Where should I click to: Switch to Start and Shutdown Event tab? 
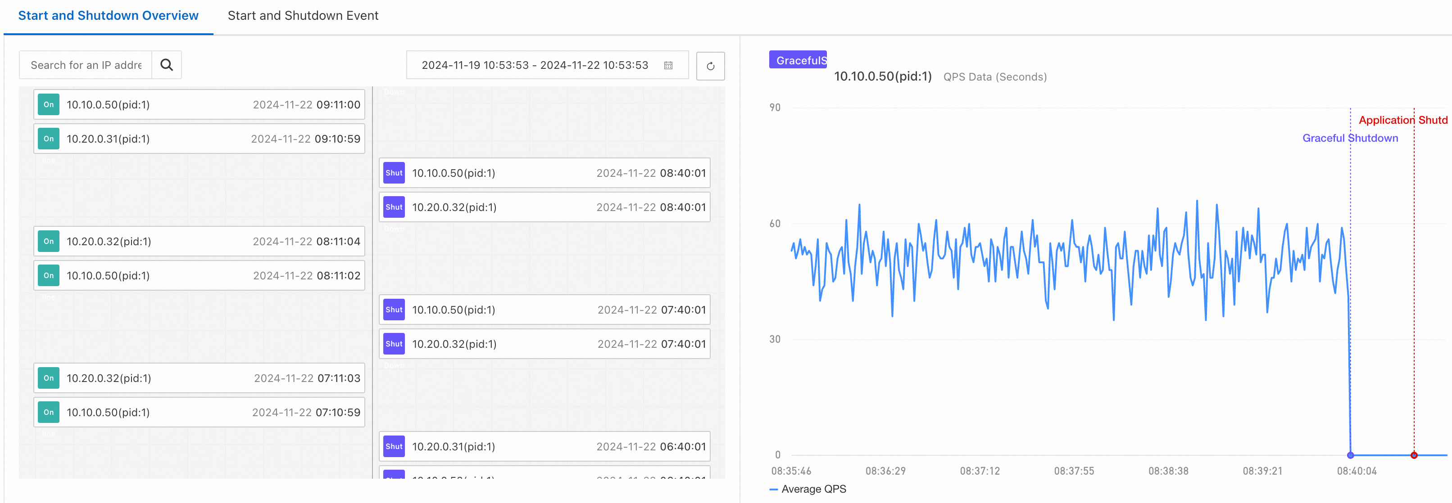coord(303,16)
